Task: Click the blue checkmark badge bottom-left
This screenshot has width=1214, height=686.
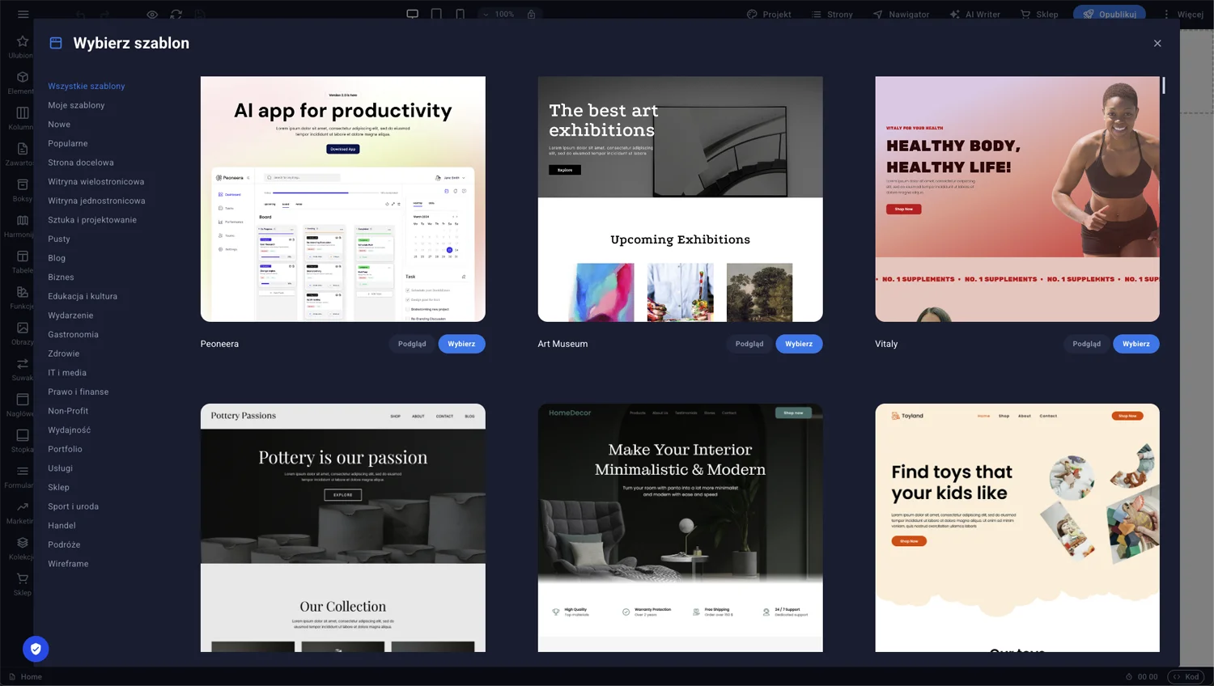Action: [x=36, y=649]
